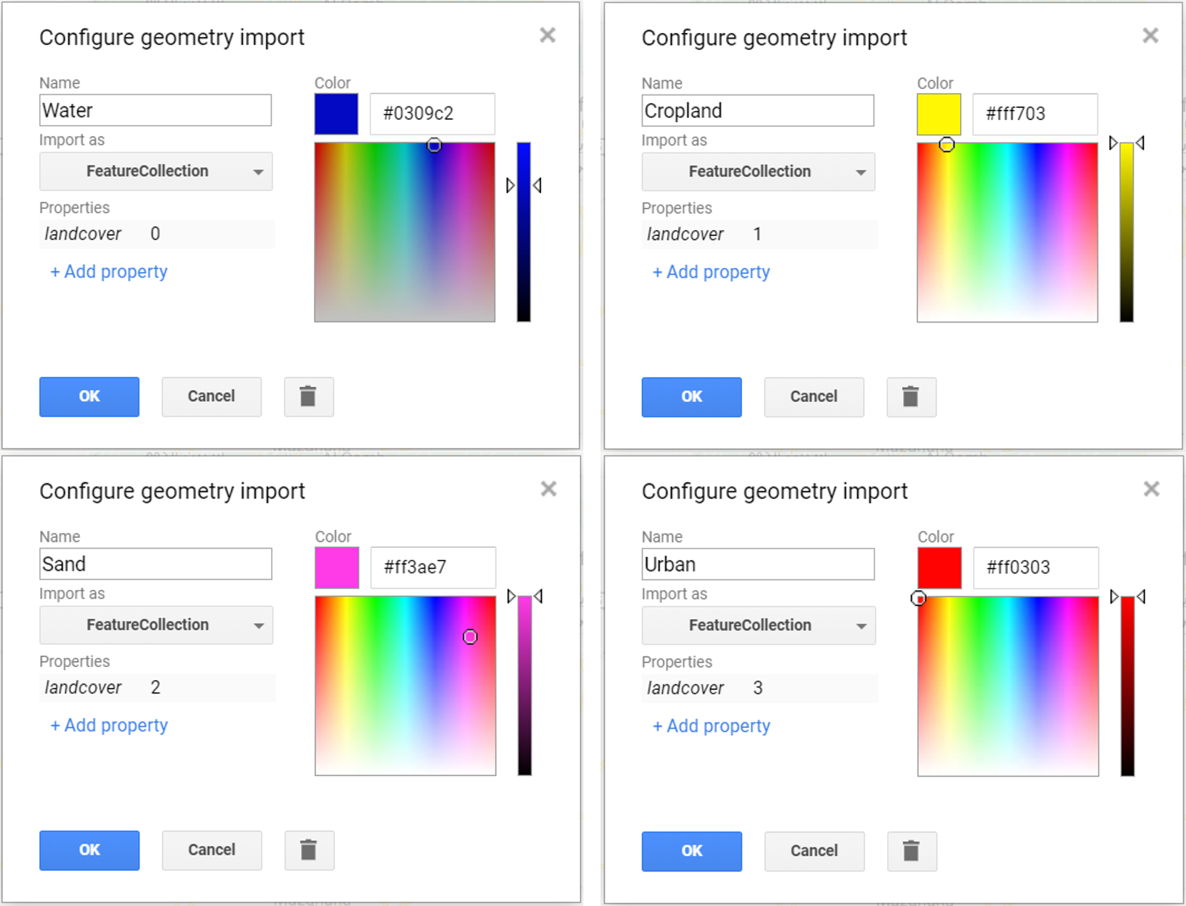Image resolution: width=1186 pixels, height=906 pixels.
Task: Delete the Sand geometry via trash icon
Action: point(309,850)
